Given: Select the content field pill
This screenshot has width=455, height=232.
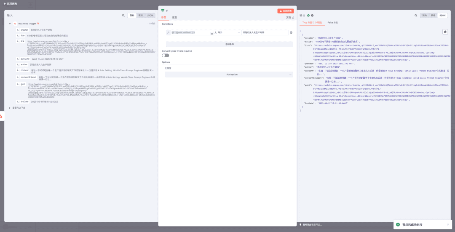Looking at the screenshot, I should (23, 70).
